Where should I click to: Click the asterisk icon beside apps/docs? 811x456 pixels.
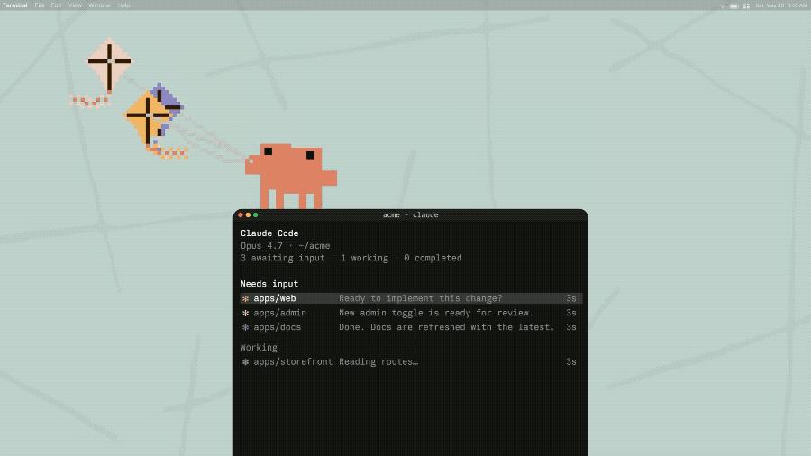pyautogui.click(x=246, y=327)
